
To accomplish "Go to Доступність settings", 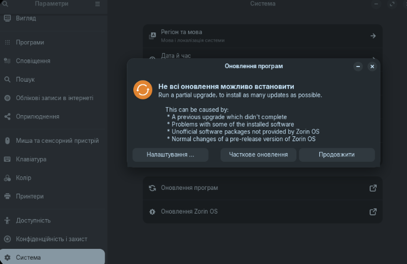I will point(33,221).
